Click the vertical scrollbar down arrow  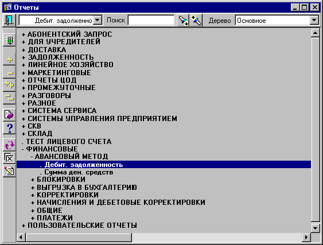[x=315, y=228]
